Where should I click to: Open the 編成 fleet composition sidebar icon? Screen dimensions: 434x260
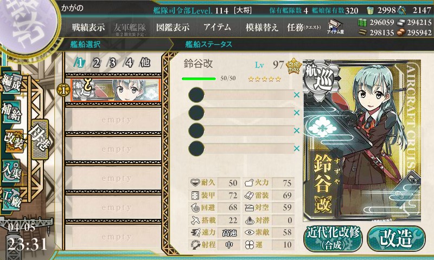pos(11,83)
